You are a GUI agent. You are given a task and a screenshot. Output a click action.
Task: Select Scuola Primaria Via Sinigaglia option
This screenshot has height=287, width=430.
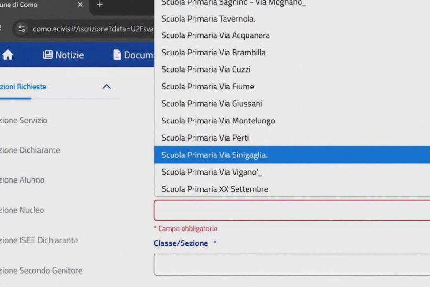[292, 155]
